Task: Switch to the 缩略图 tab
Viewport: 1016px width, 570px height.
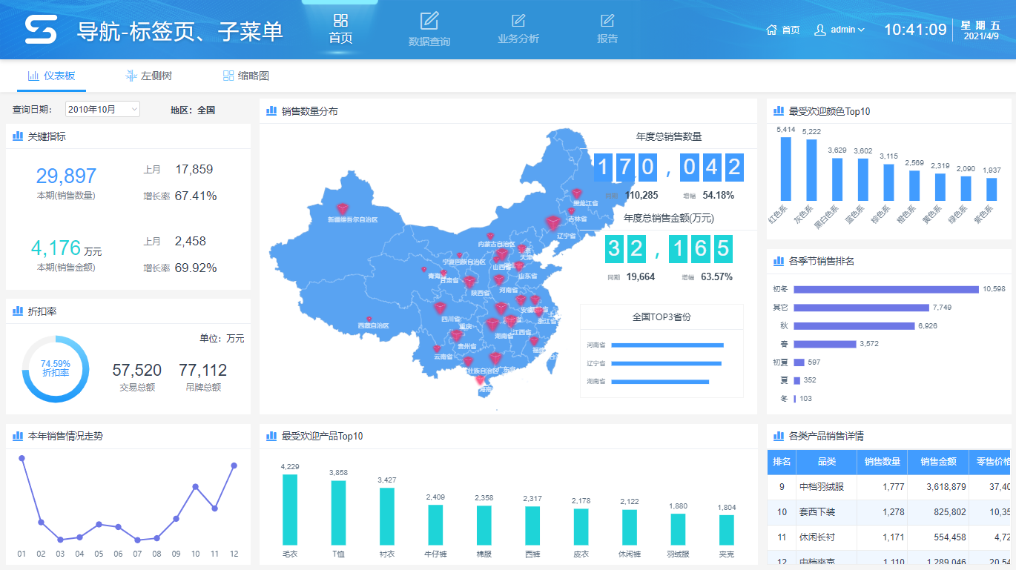Action: click(x=245, y=76)
